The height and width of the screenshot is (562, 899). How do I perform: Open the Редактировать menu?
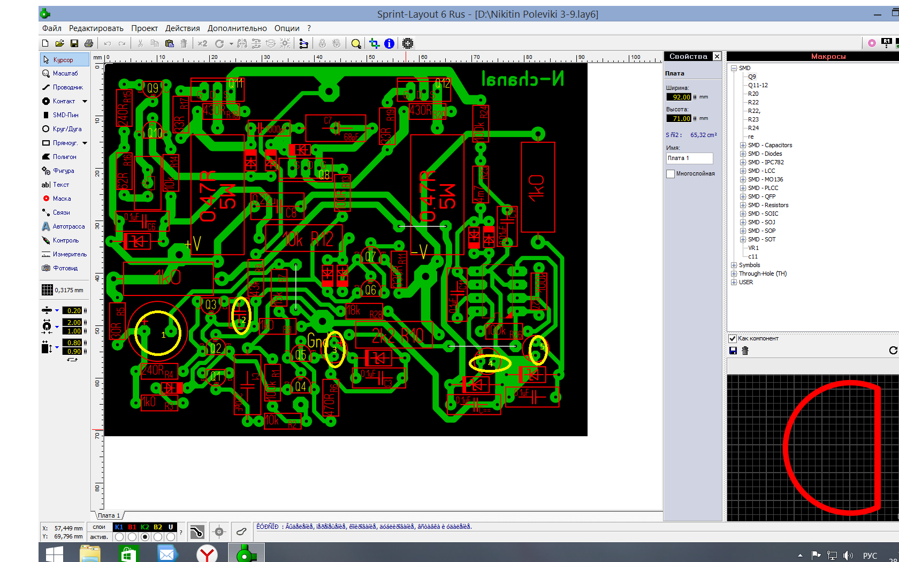pyautogui.click(x=96, y=28)
